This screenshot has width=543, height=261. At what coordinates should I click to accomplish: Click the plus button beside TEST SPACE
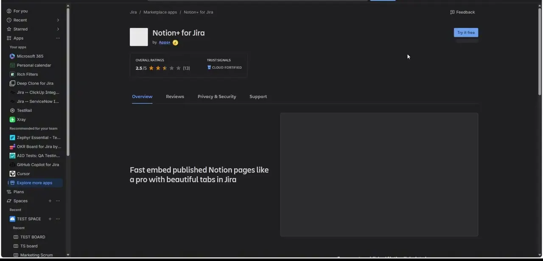(50, 219)
